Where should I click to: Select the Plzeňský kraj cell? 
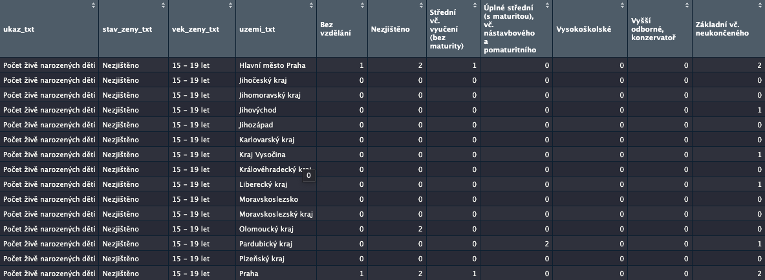[x=262, y=259]
